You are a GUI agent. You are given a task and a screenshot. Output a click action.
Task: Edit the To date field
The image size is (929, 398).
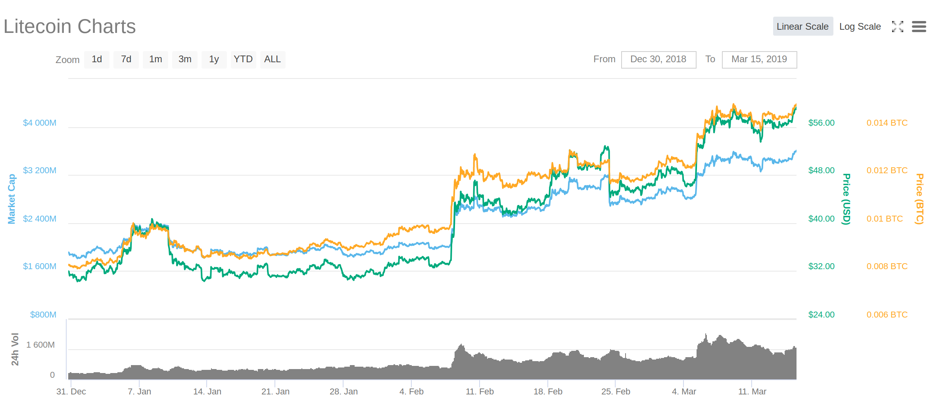click(759, 59)
